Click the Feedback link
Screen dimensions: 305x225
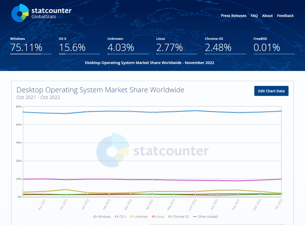point(285,15)
